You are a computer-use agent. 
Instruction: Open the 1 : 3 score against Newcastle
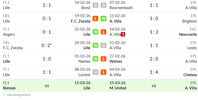coord(154,32)
